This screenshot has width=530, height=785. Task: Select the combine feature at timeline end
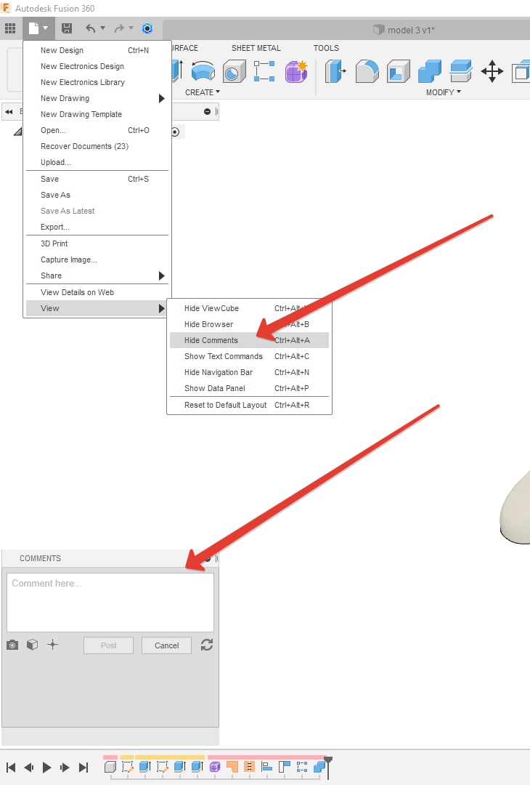click(x=319, y=767)
